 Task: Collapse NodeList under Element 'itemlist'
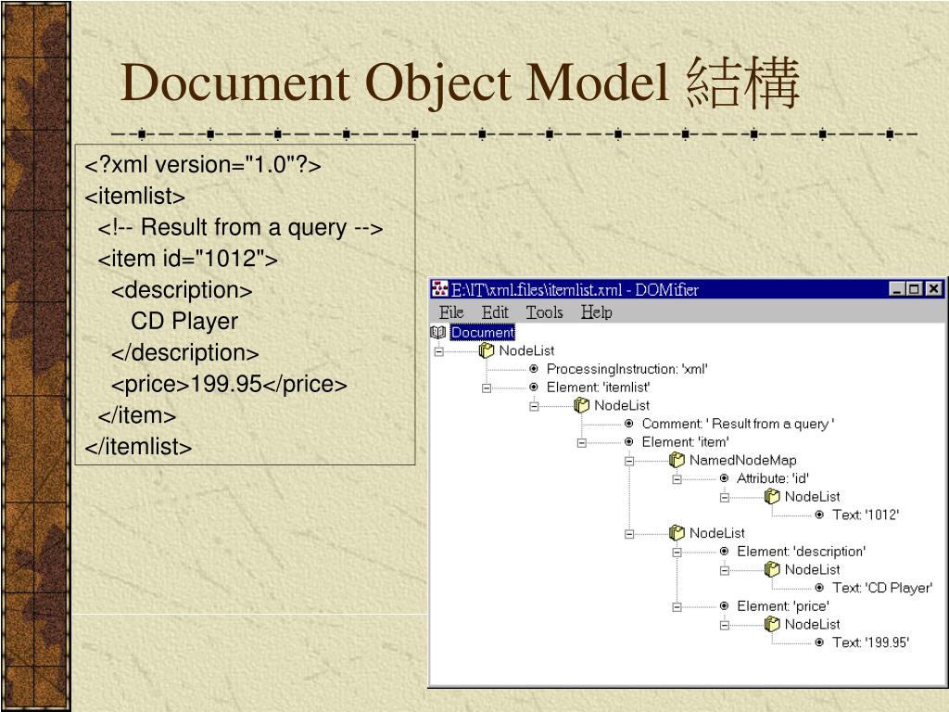tap(534, 406)
